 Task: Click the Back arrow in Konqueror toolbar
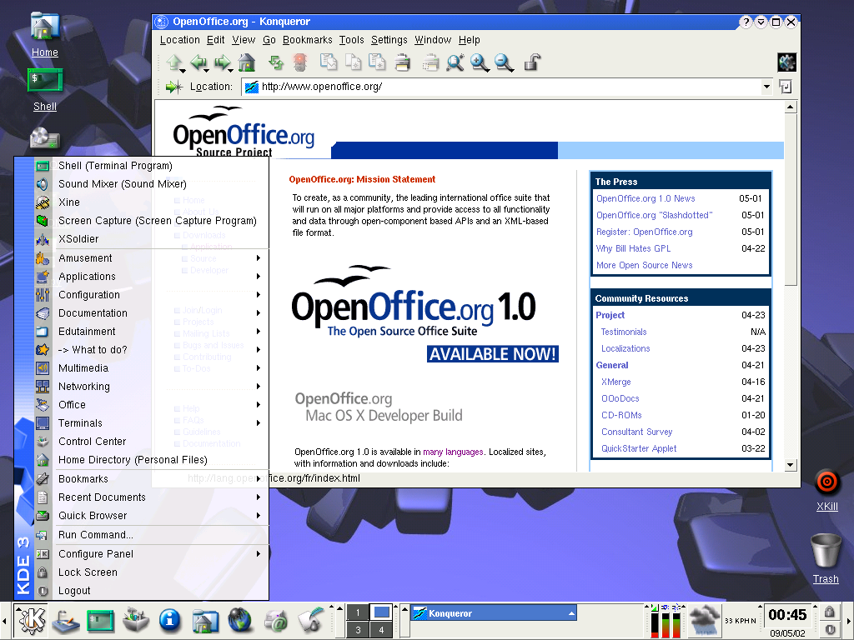point(198,62)
